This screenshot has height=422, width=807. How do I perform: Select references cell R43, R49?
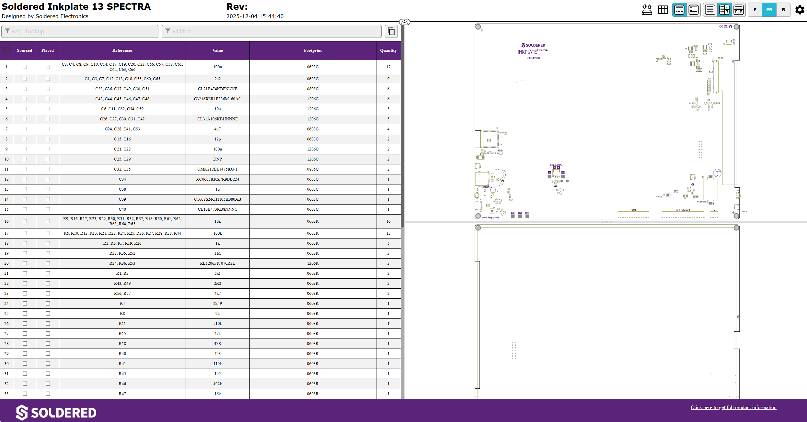click(122, 283)
